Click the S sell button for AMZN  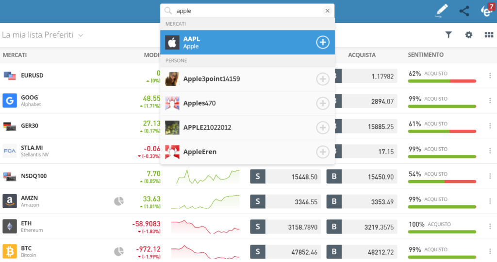tap(258, 201)
